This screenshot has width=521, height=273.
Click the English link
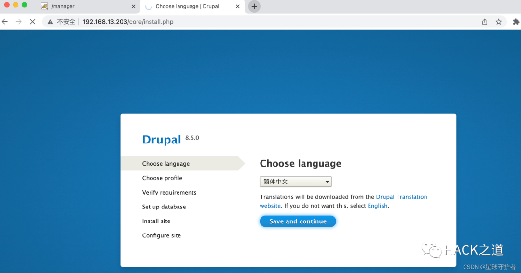(x=377, y=206)
